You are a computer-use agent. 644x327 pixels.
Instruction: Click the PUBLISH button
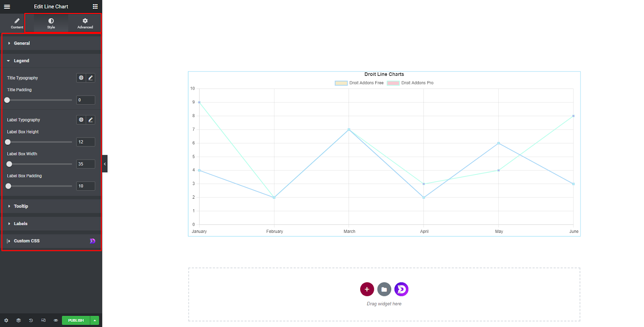click(76, 321)
